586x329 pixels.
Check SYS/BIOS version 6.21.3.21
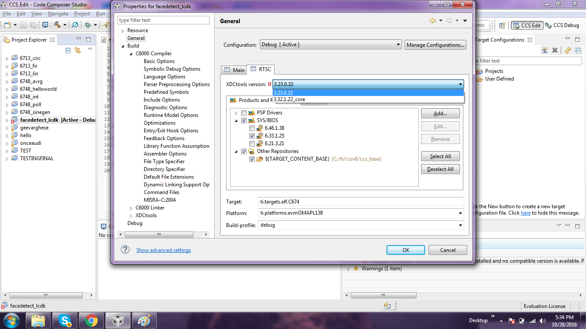pos(252,144)
